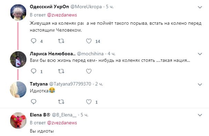This screenshot has height=136, width=209.
Task: Open Elena B's toy avatar
Action: (18, 121)
